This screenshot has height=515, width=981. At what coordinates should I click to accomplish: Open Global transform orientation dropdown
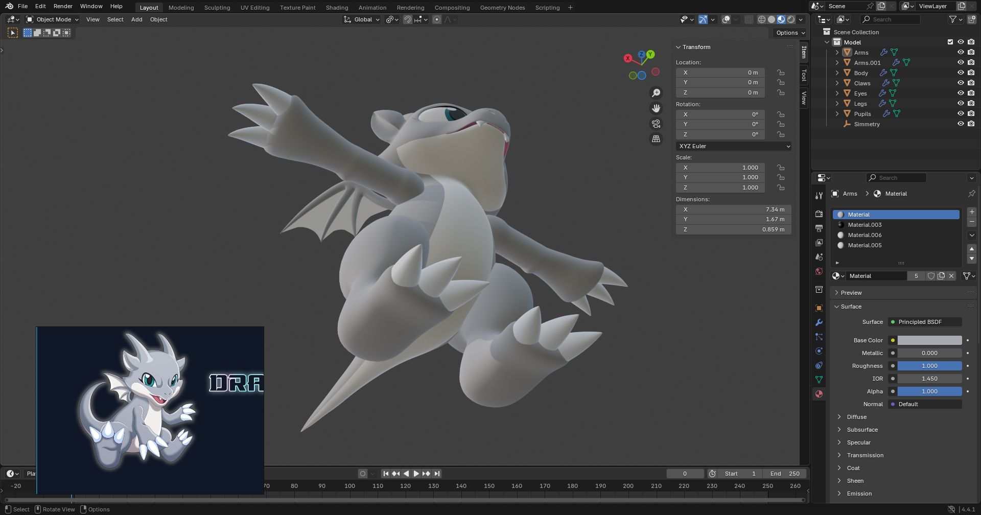click(362, 19)
